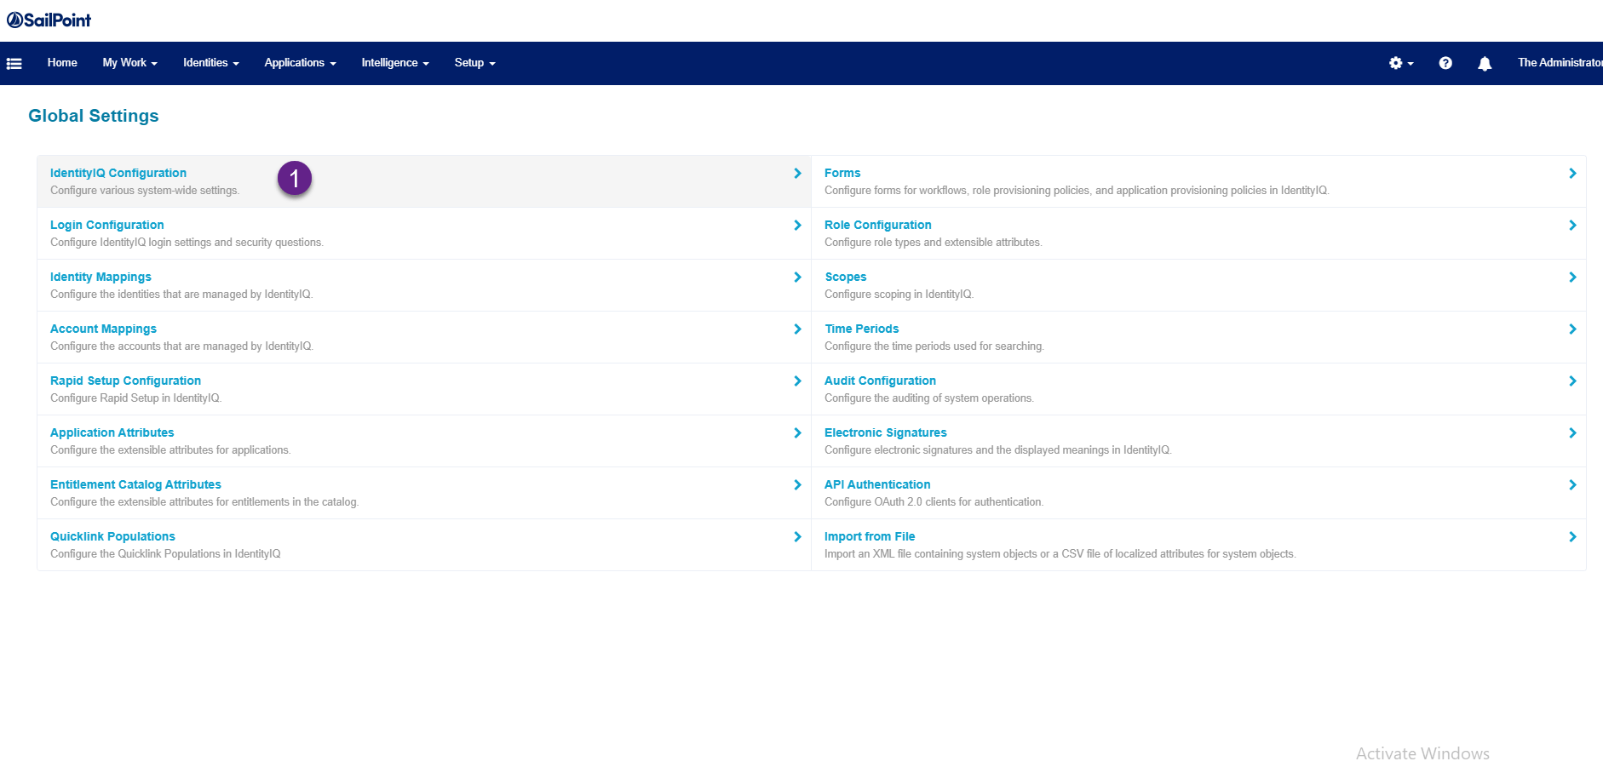Viewport: 1603px width, 767px height.
Task: Click 'Configure various system-wide settings.' description
Action: point(145,191)
